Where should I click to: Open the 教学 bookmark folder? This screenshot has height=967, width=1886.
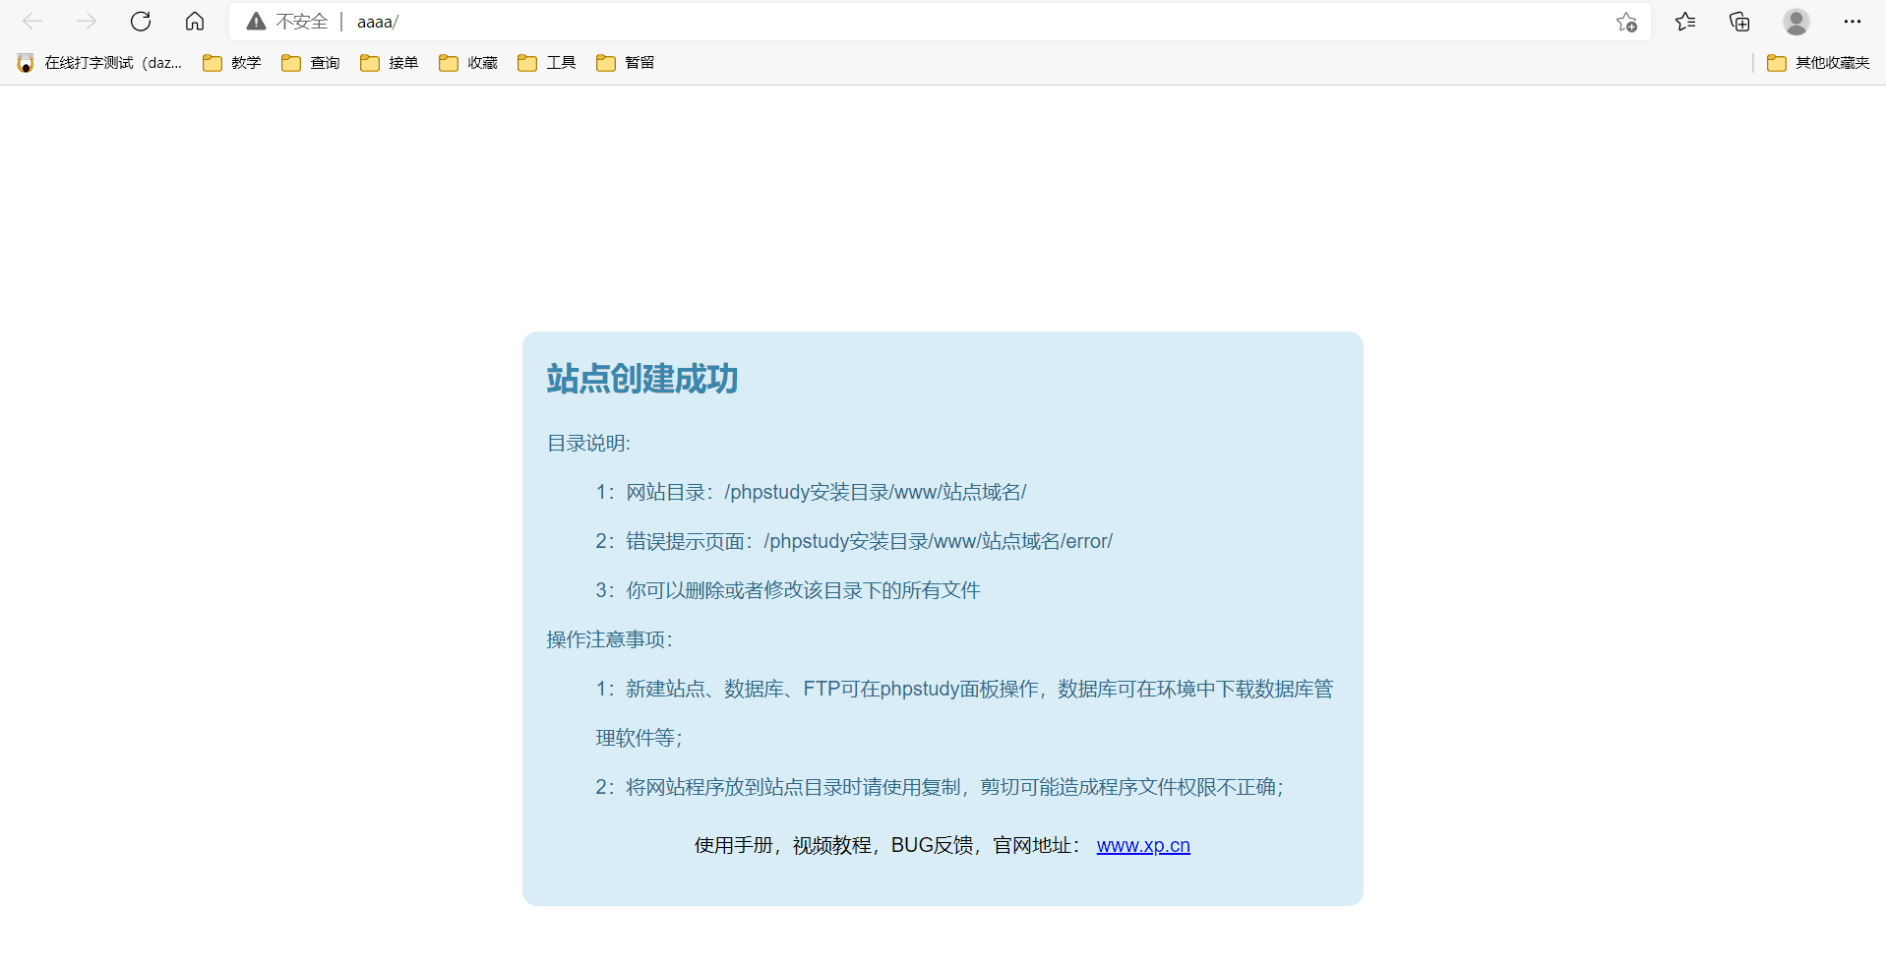click(232, 63)
